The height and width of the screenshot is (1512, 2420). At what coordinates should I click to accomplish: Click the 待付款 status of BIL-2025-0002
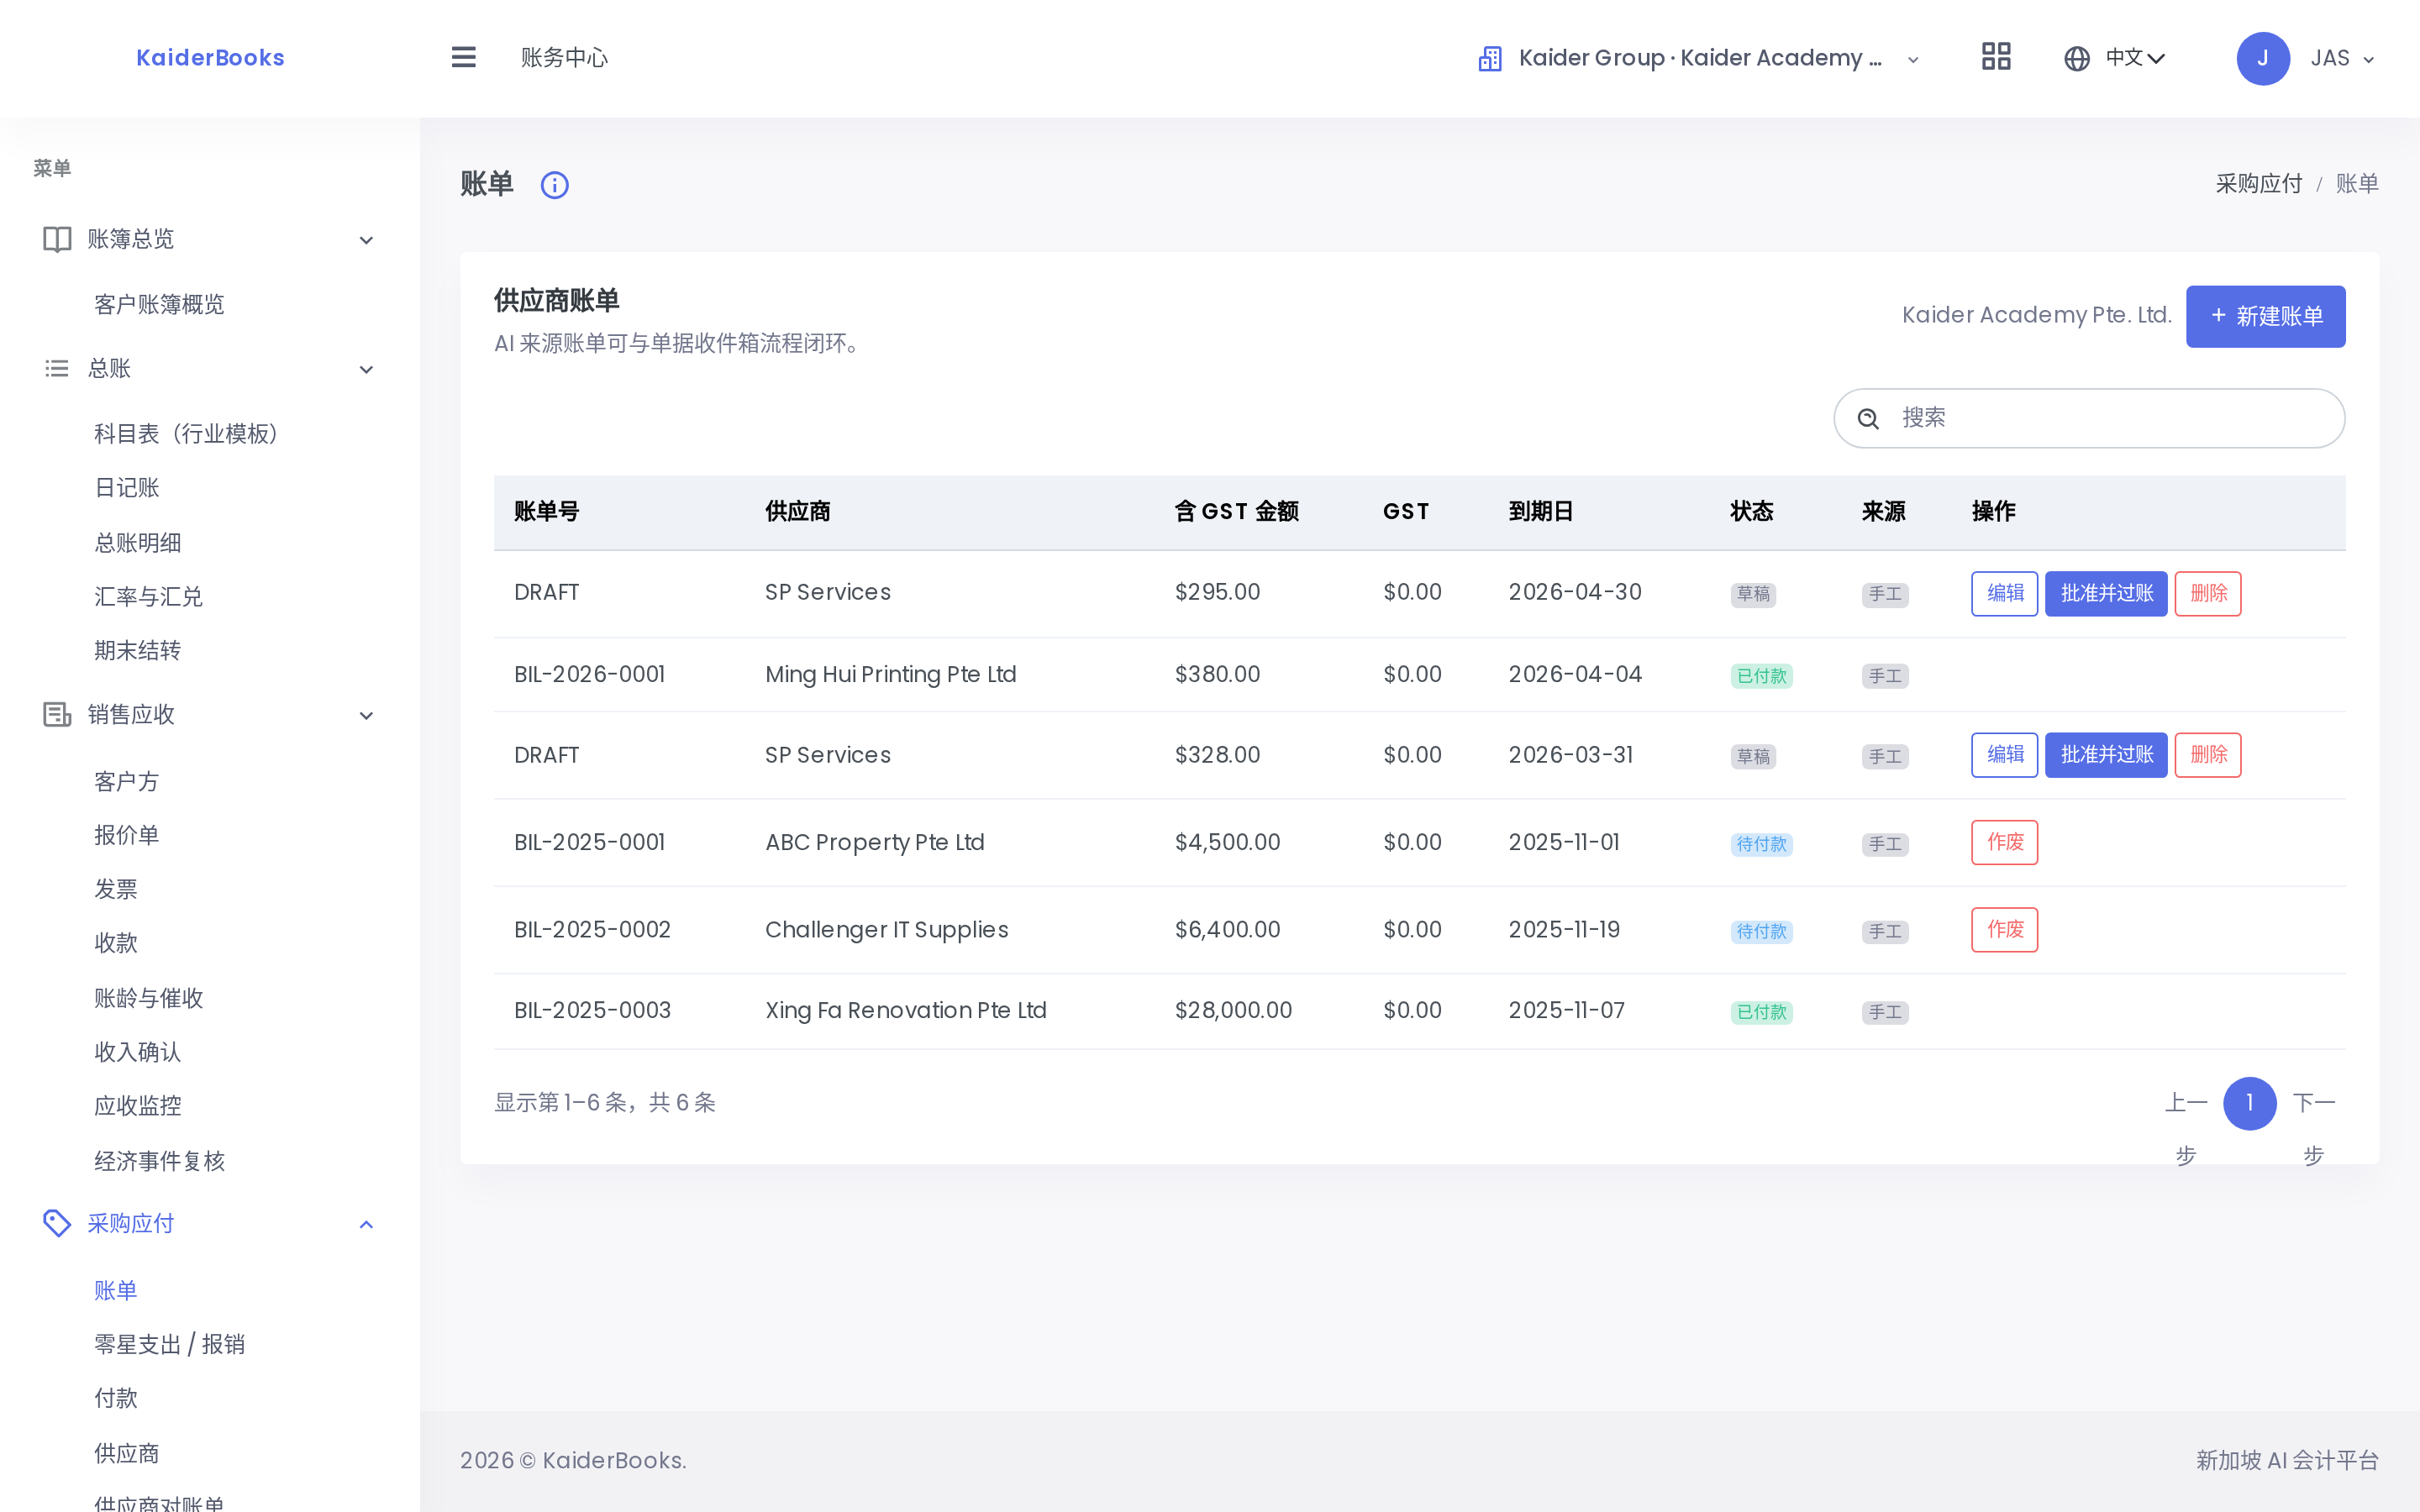(x=1761, y=932)
